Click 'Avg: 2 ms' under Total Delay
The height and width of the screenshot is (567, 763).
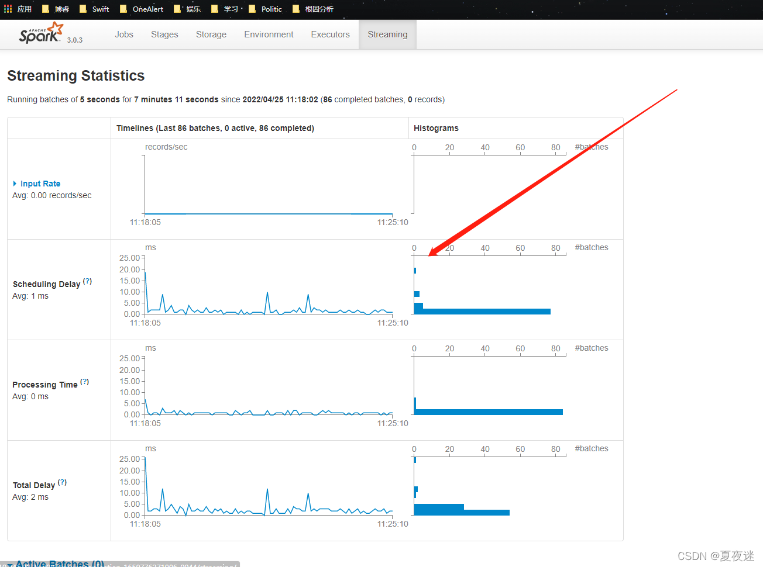click(30, 497)
